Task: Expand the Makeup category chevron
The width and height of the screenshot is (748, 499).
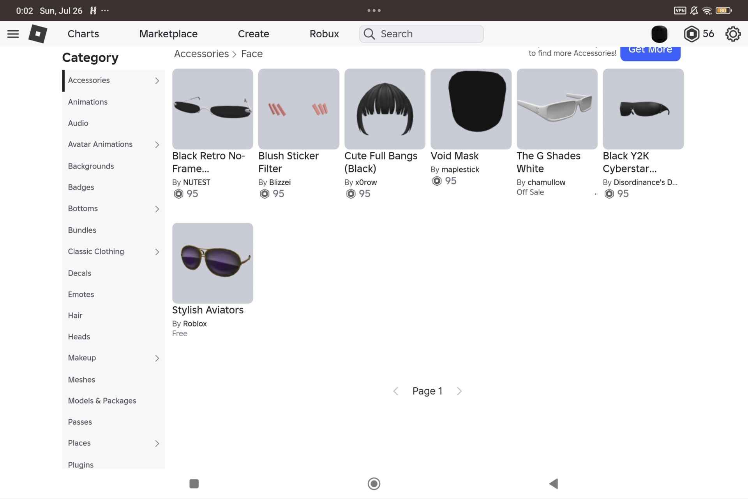Action: (x=157, y=358)
